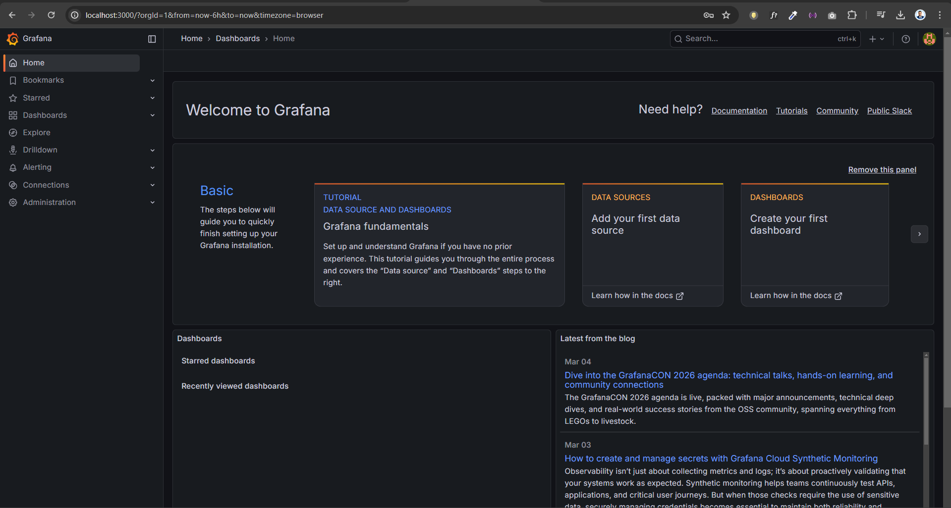Viewport: 951px width, 508px height.
Task: Open Bookmarks from the sidebar
Action: 43,80
